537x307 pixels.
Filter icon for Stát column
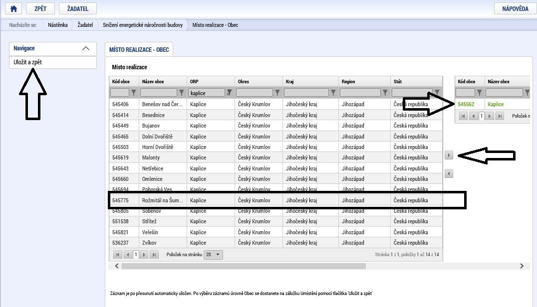(437, 93)
